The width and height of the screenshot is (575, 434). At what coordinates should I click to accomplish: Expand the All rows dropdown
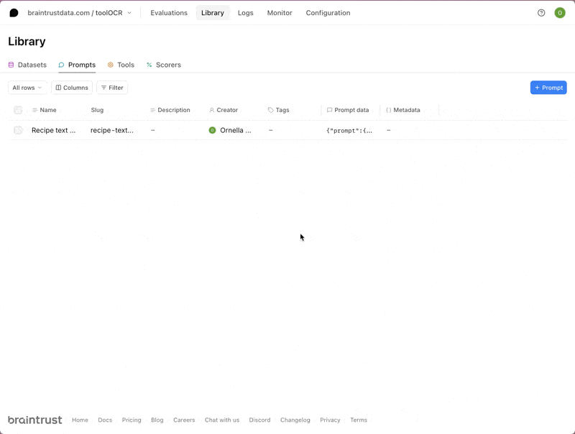click(27, 88)
